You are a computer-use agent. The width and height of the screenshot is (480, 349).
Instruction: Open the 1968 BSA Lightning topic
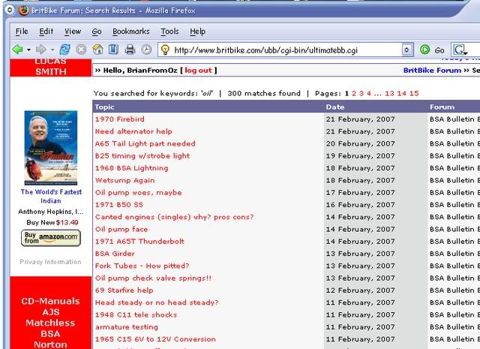coord(132,168)
